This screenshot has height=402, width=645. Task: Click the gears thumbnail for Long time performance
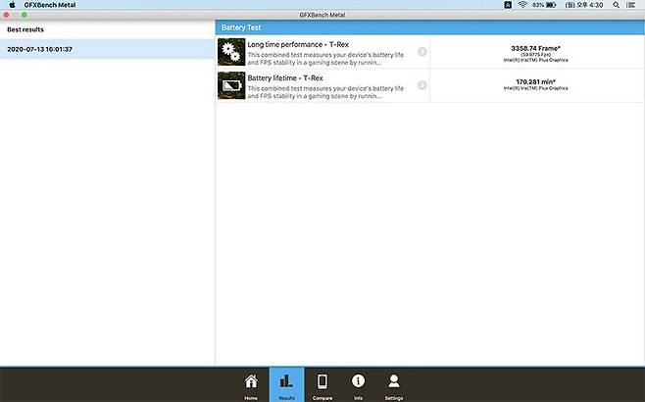tap(231, 52)
